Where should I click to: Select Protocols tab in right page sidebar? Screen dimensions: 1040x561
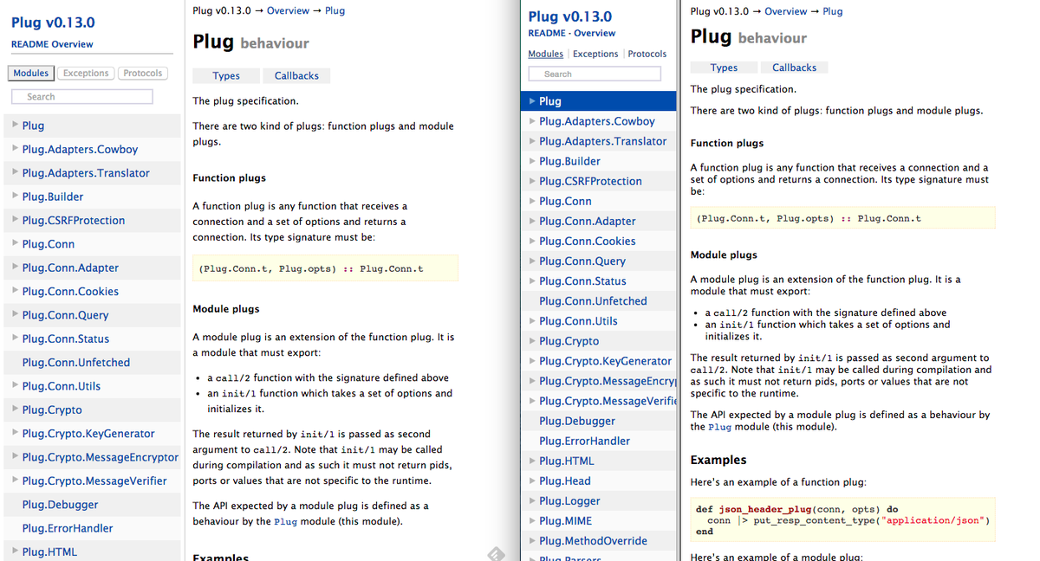pyautogui.click(x=647, y=54)
